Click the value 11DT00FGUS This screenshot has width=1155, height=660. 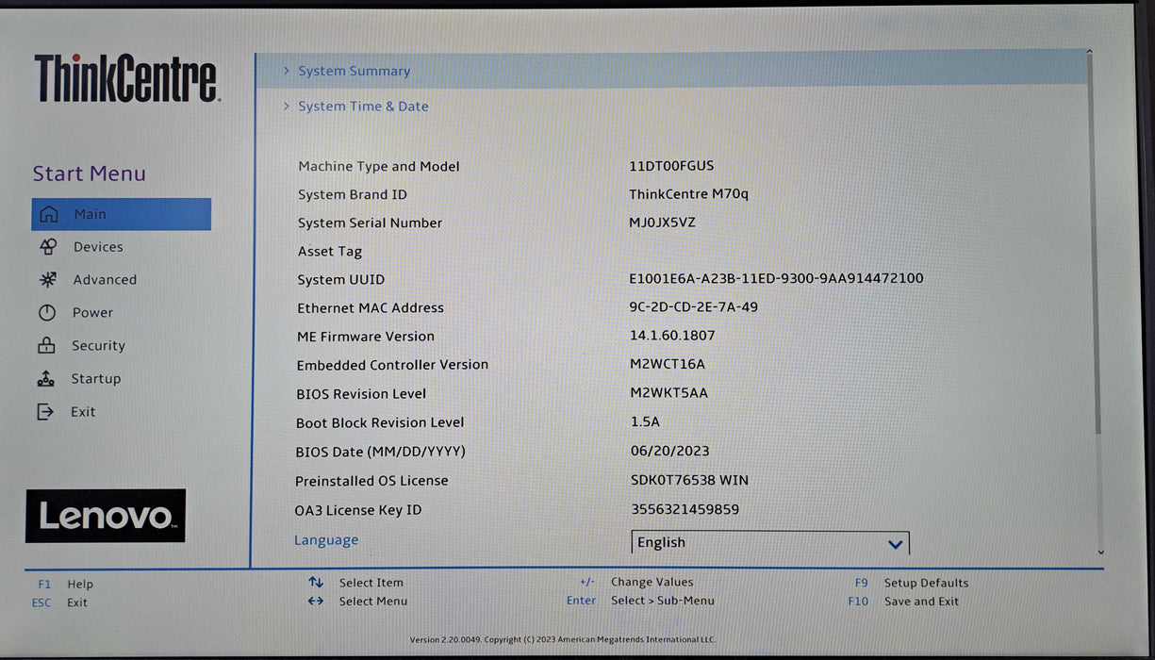tap(671, 166)
